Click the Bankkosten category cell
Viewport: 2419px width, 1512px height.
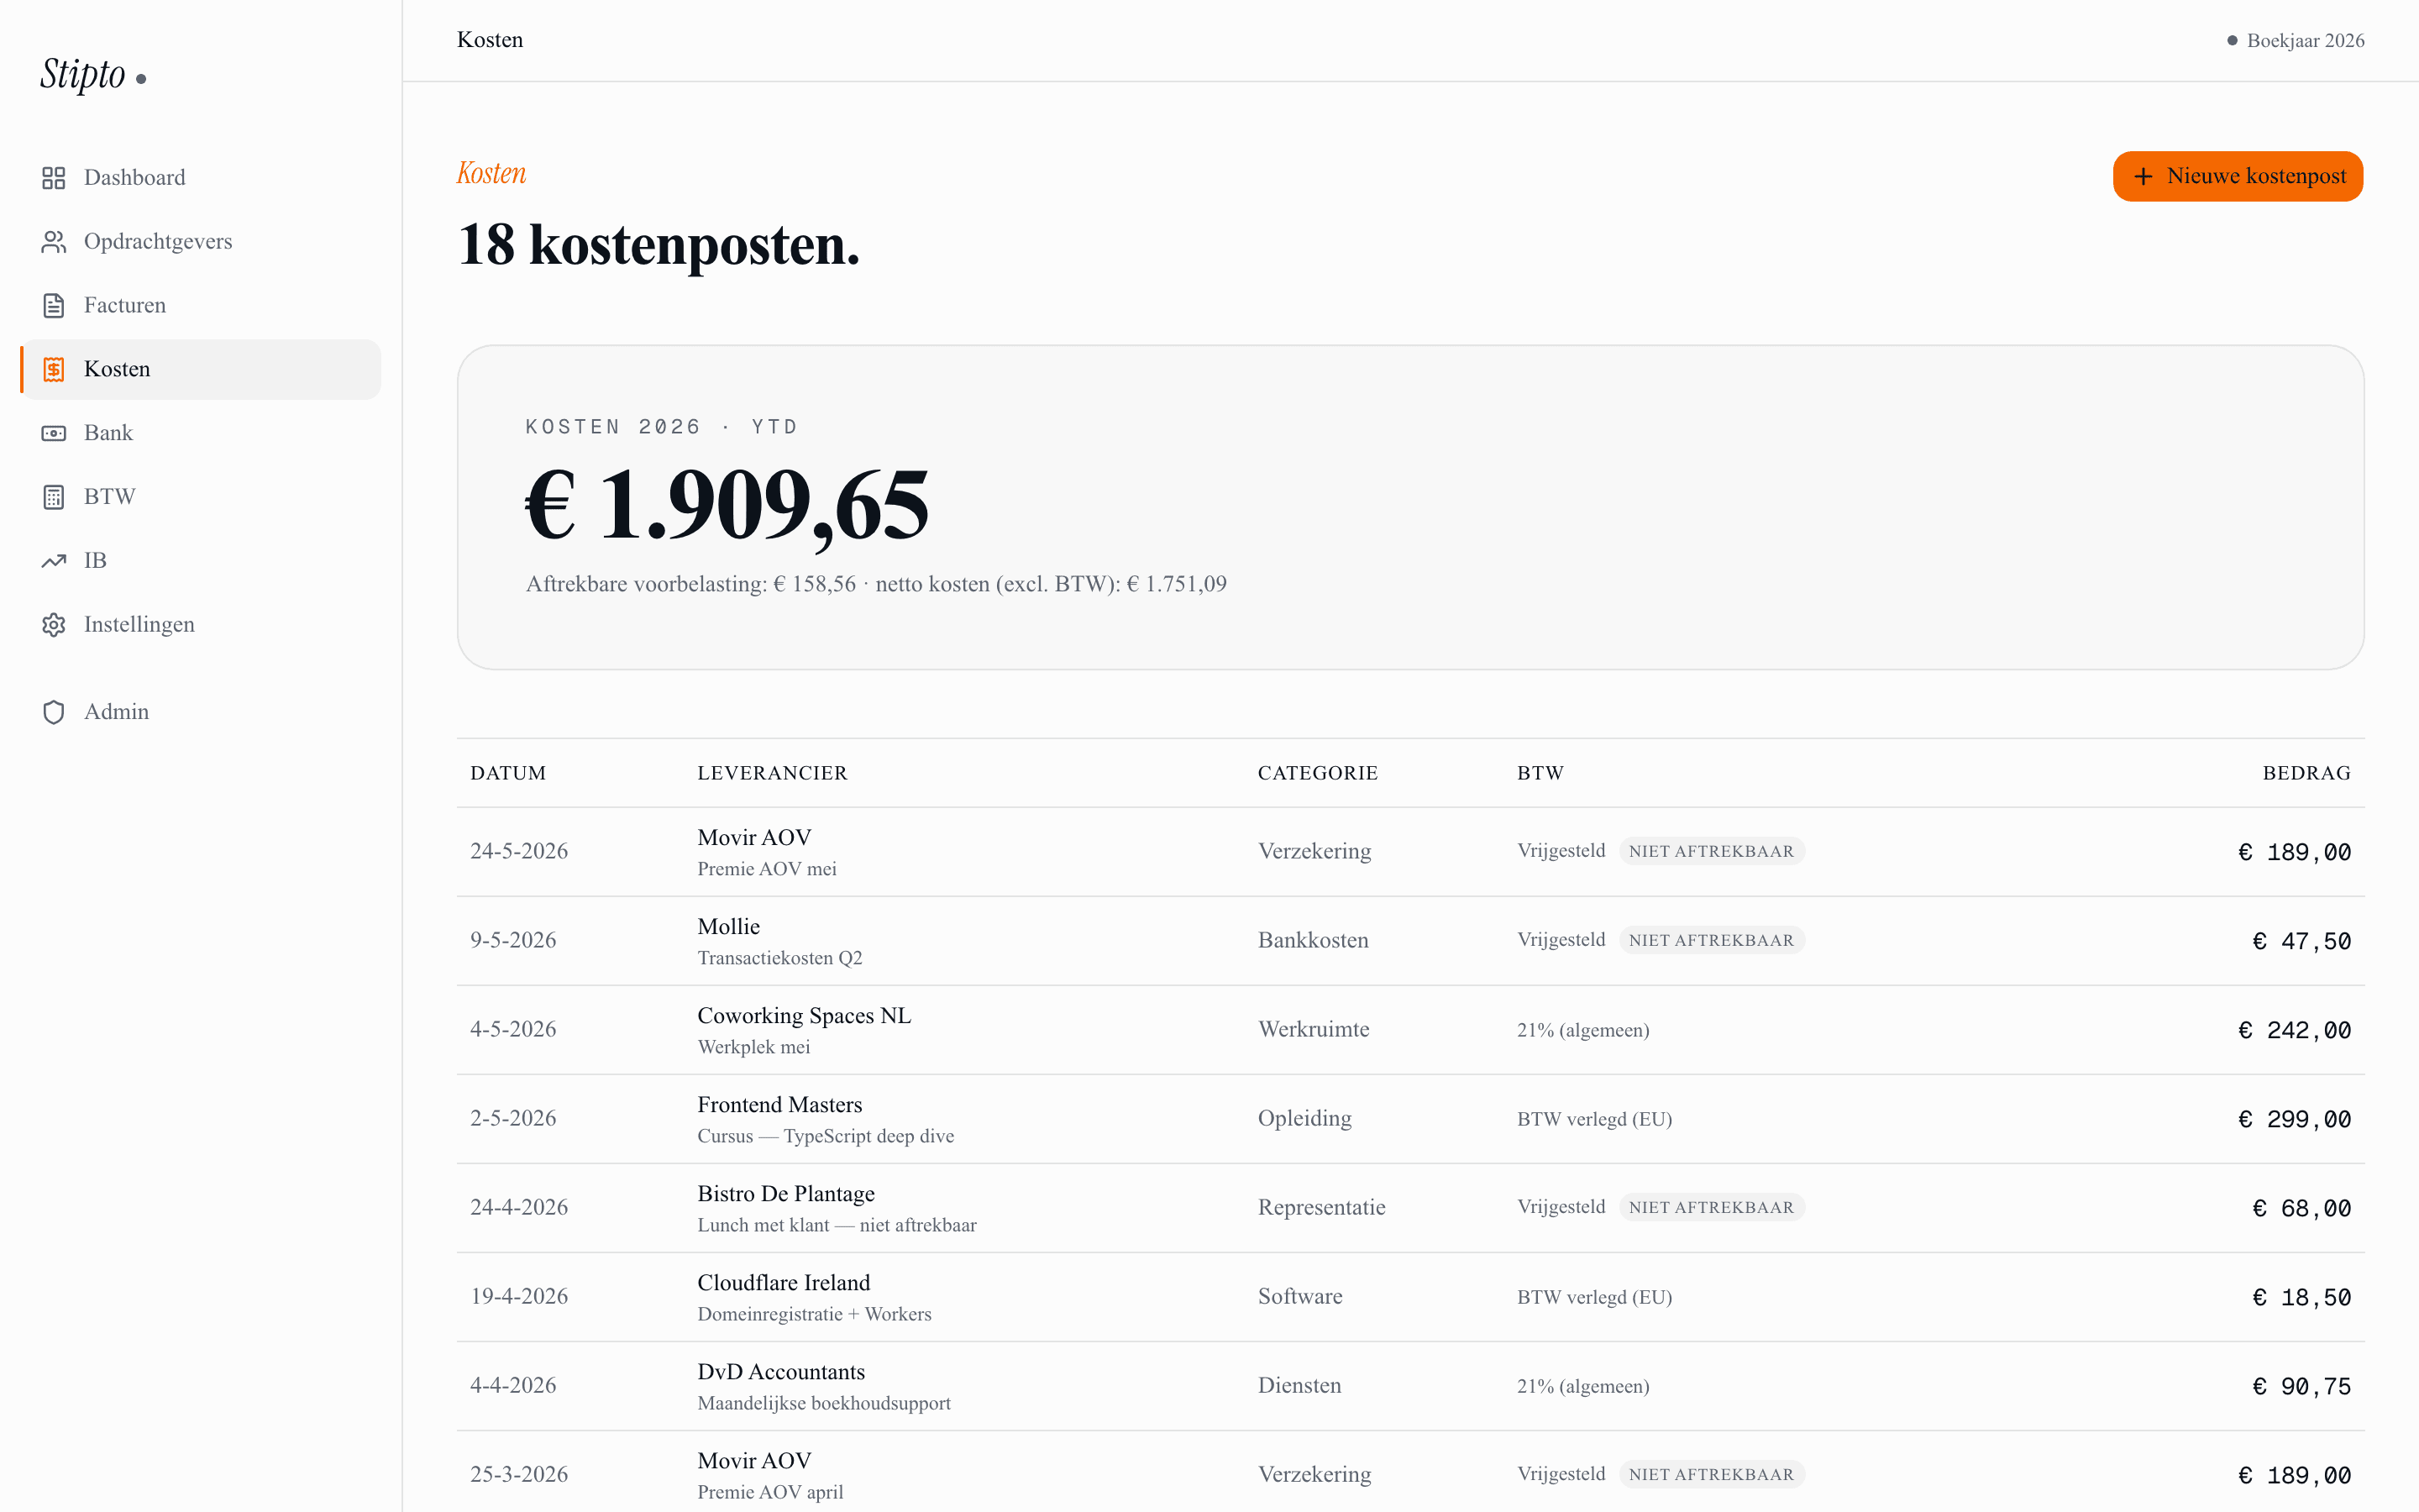click(1314, 941)
